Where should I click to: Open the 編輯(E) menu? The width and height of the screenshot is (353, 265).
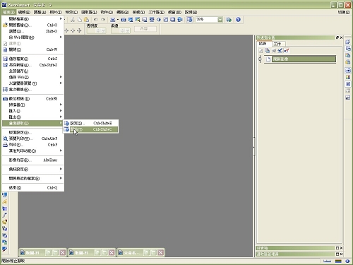point(24,12)
